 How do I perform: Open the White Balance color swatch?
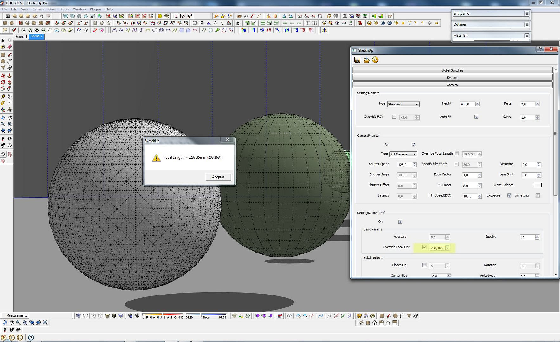[x=538, y=185]
